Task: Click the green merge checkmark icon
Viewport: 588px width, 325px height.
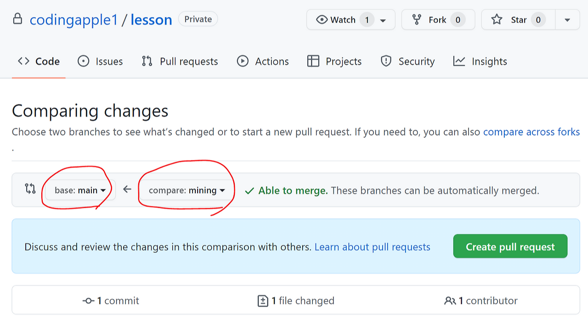Action: (x=249, y=191)
